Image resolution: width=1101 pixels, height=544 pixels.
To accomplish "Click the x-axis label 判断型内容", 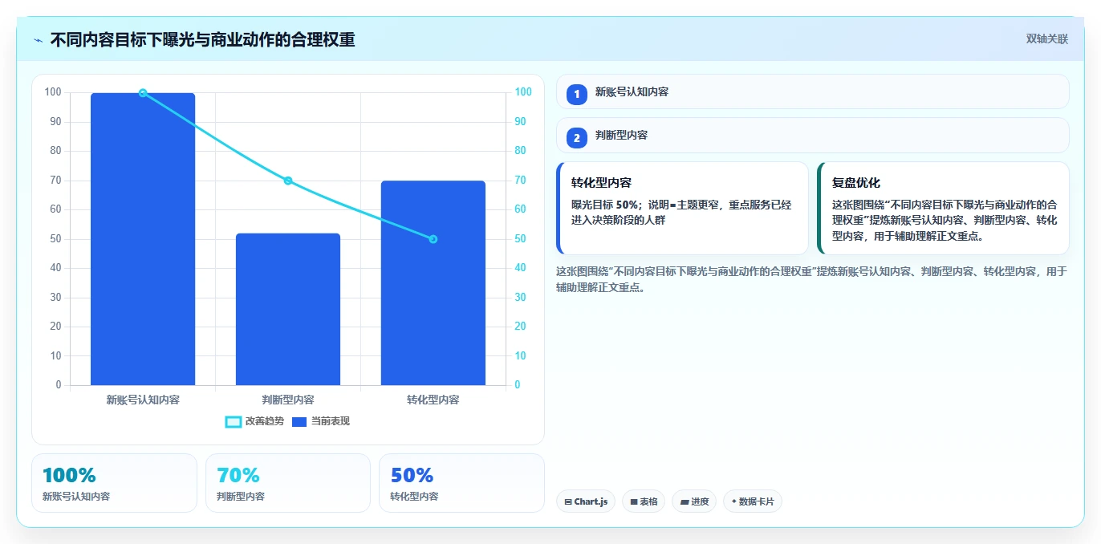I will coord(288,400).
